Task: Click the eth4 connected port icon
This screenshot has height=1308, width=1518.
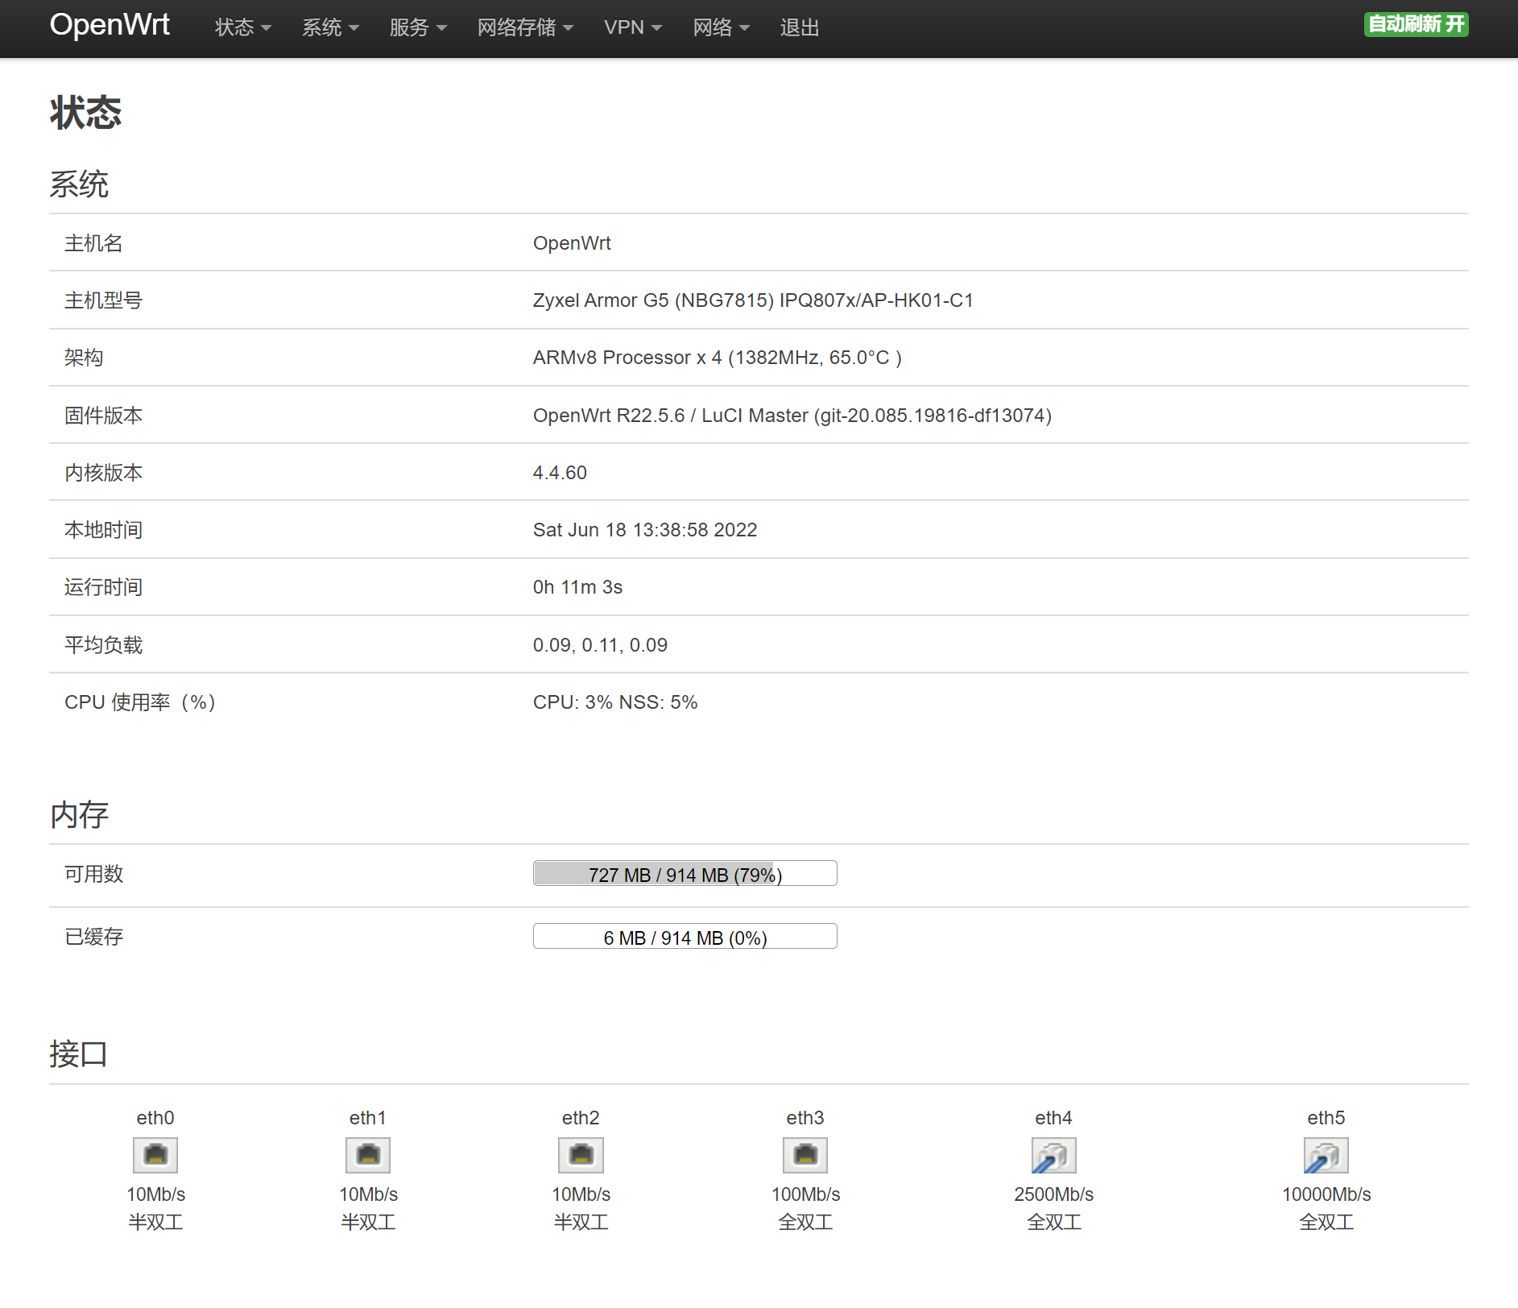Action: click(x=1053, y=1156)
